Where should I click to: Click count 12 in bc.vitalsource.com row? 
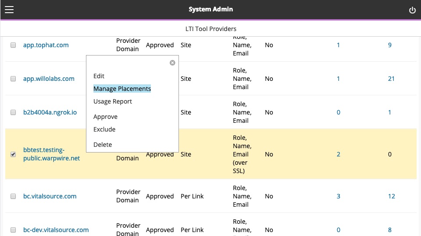392,196
